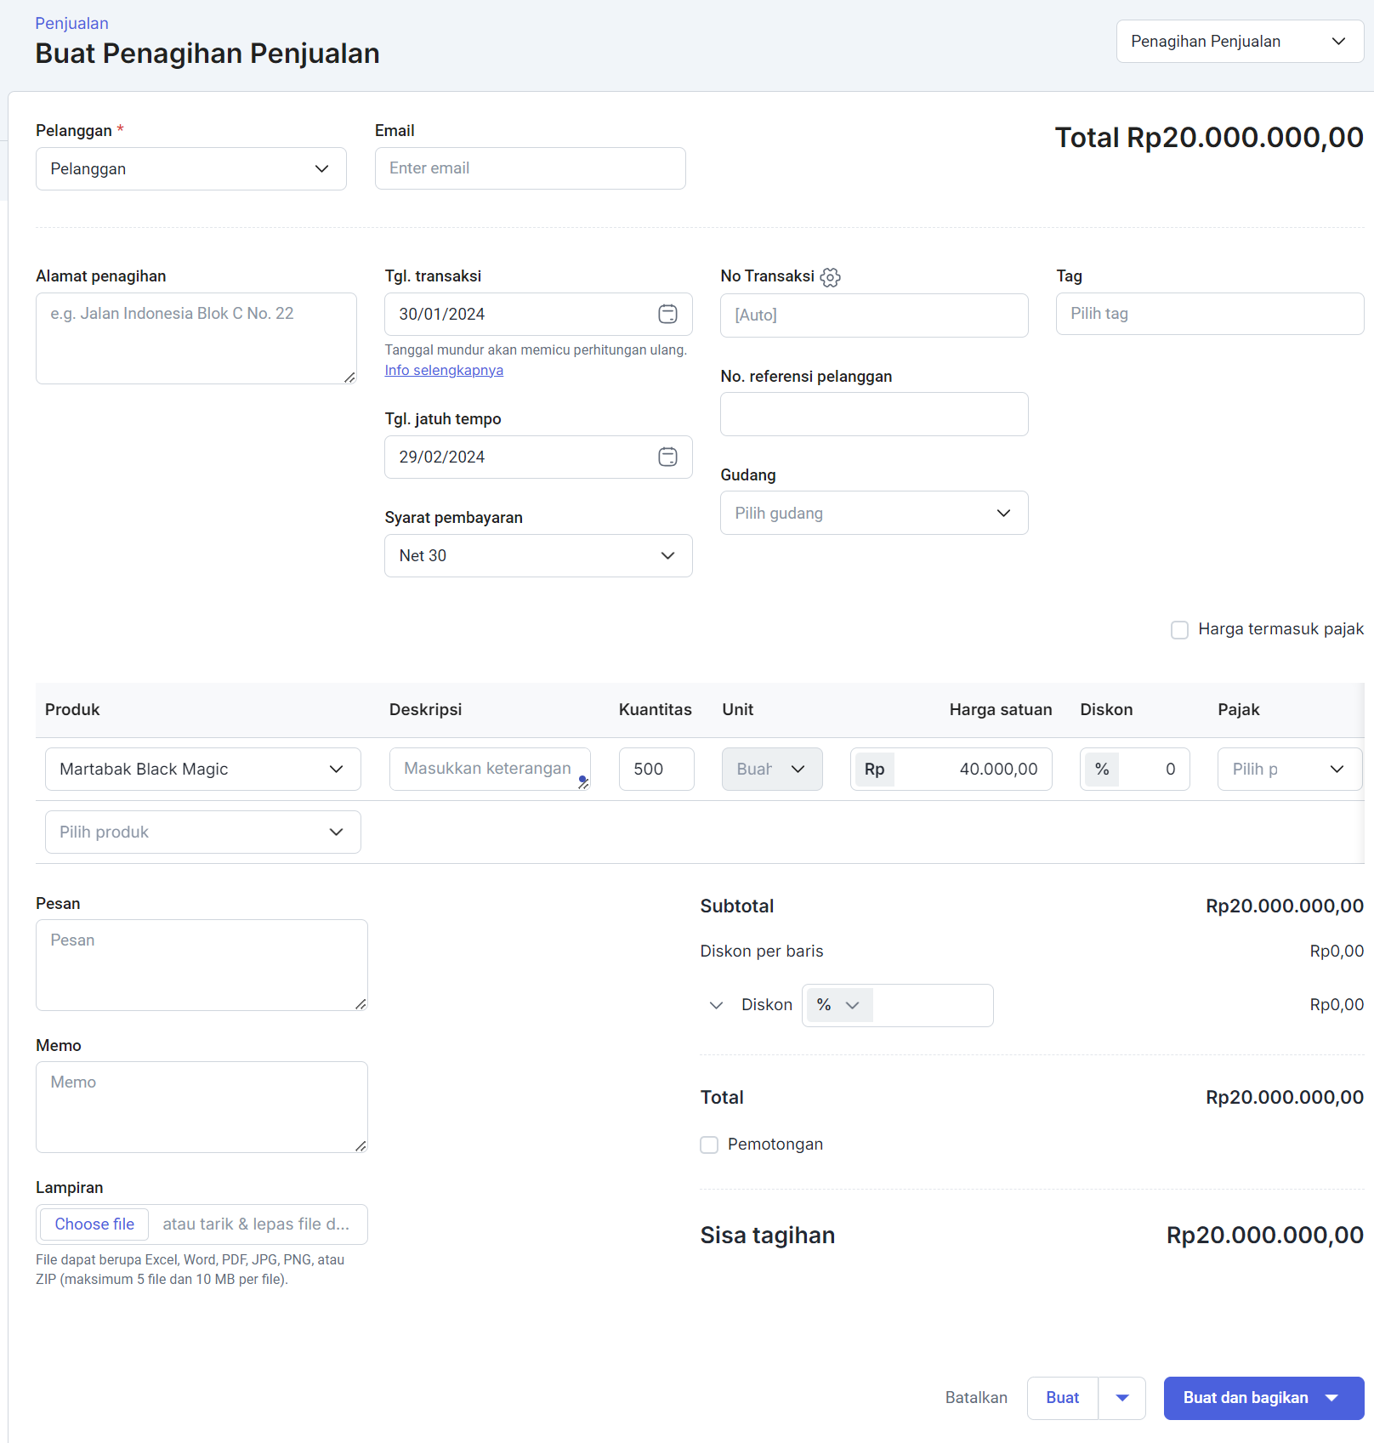Open the No Transaksi settings gear
The image size is (1374, 1443).
pyautogui.click(x=830, y=277)
